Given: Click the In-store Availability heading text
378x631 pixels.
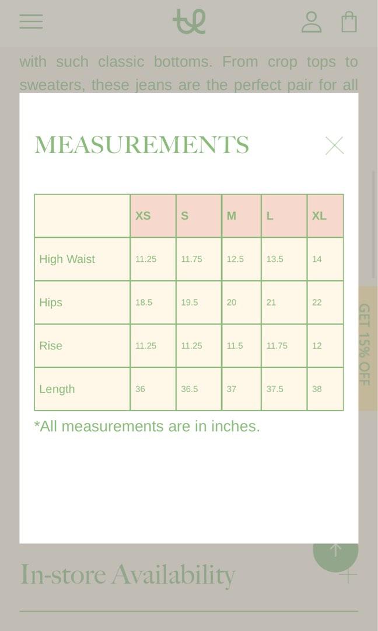Looking at the screenshot, I should coord(128,575).
